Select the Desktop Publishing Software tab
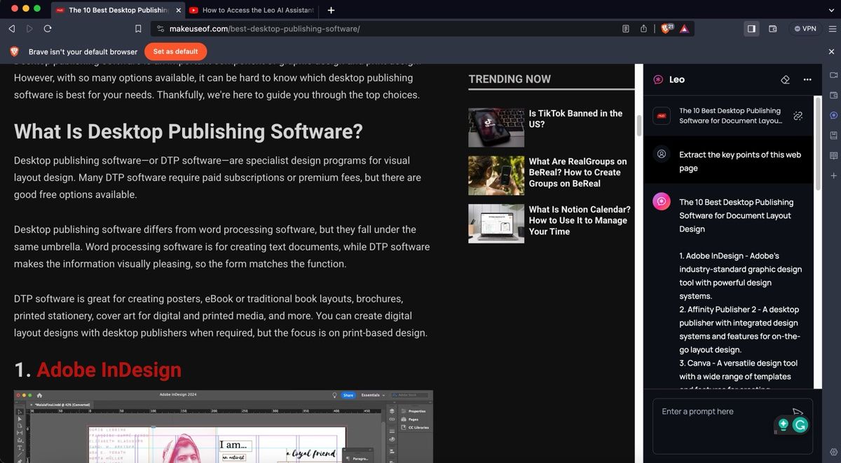 pyautogui.click(x=116, y=11)
